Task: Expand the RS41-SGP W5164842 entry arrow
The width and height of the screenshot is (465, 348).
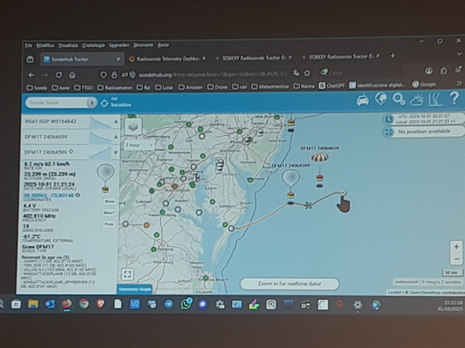Action: click(x=116, y=122)
